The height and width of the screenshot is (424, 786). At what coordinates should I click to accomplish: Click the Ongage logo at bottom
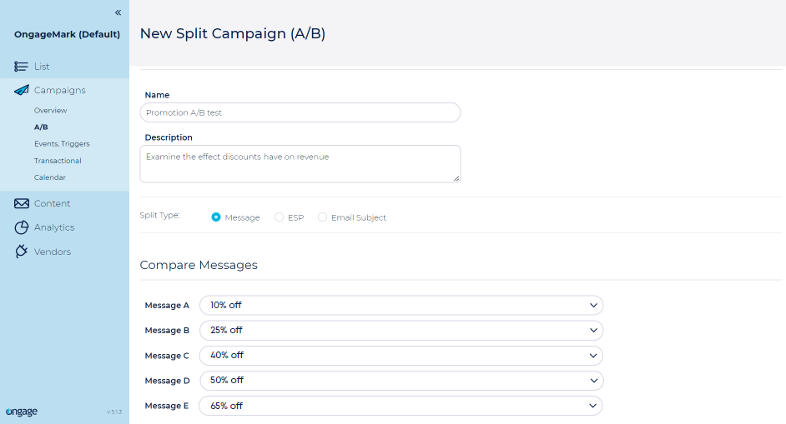[21, 412]
